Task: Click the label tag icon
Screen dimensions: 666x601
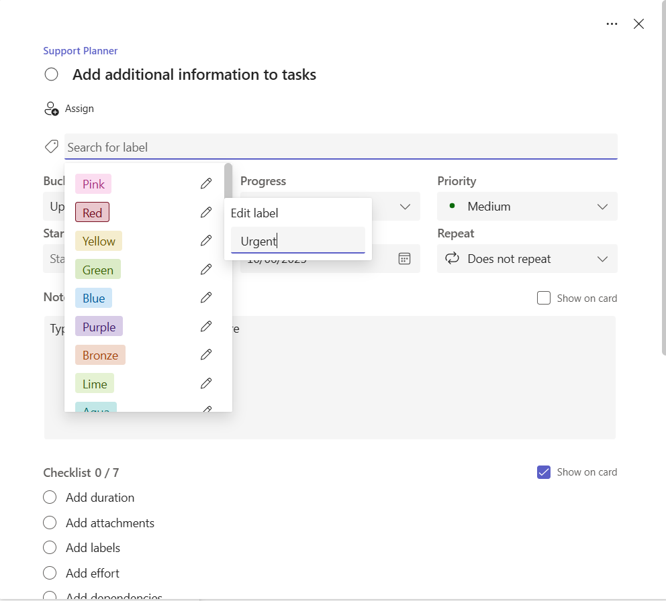Action: (x=51, y=146)
